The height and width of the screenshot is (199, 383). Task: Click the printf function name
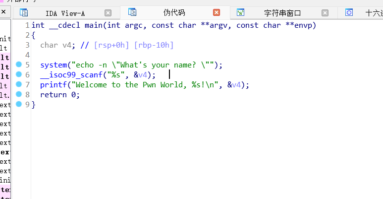[54, 85]
